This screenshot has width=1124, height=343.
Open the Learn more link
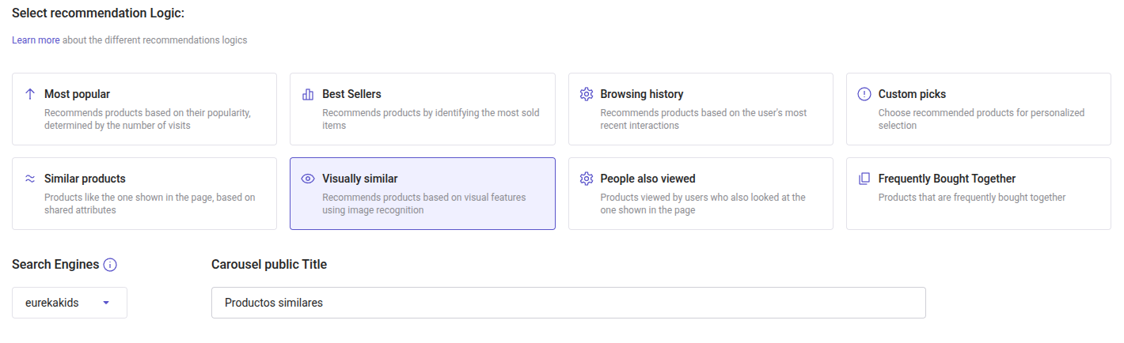(x=36, y=40)
